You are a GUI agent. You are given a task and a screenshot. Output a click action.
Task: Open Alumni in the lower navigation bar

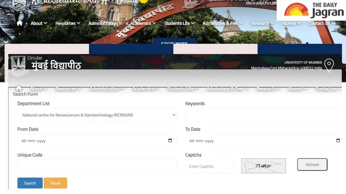[297, 88]
